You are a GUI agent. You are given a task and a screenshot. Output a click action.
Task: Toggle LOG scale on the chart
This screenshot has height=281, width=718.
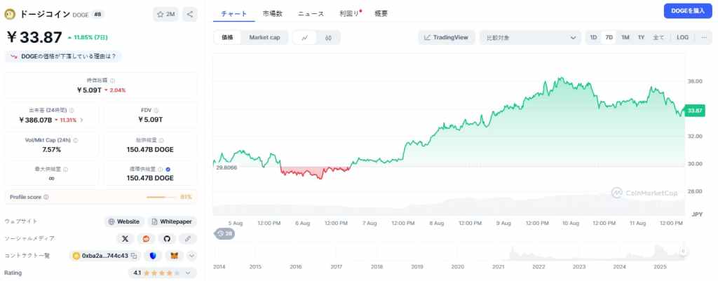pos(682,38)
